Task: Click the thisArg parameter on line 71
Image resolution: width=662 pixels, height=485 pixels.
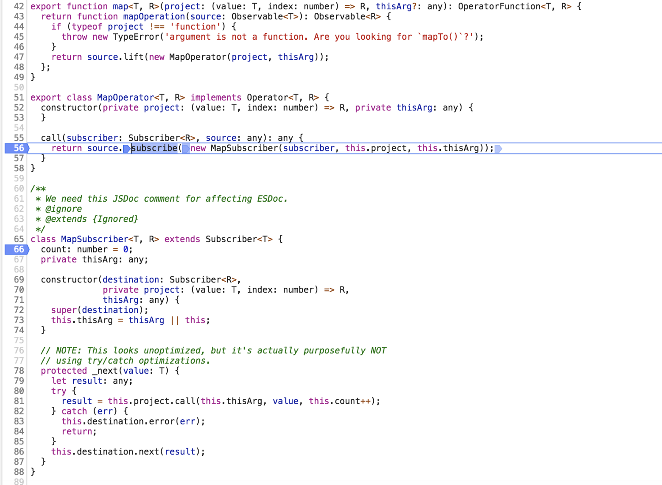Action: point(120,300)
